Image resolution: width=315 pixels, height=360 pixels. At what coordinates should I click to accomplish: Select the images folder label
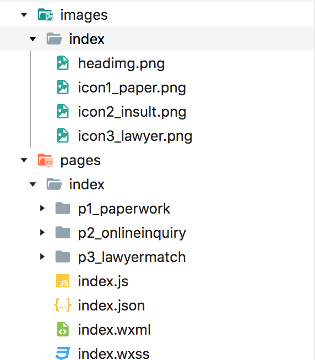click(x=84, y=15)
